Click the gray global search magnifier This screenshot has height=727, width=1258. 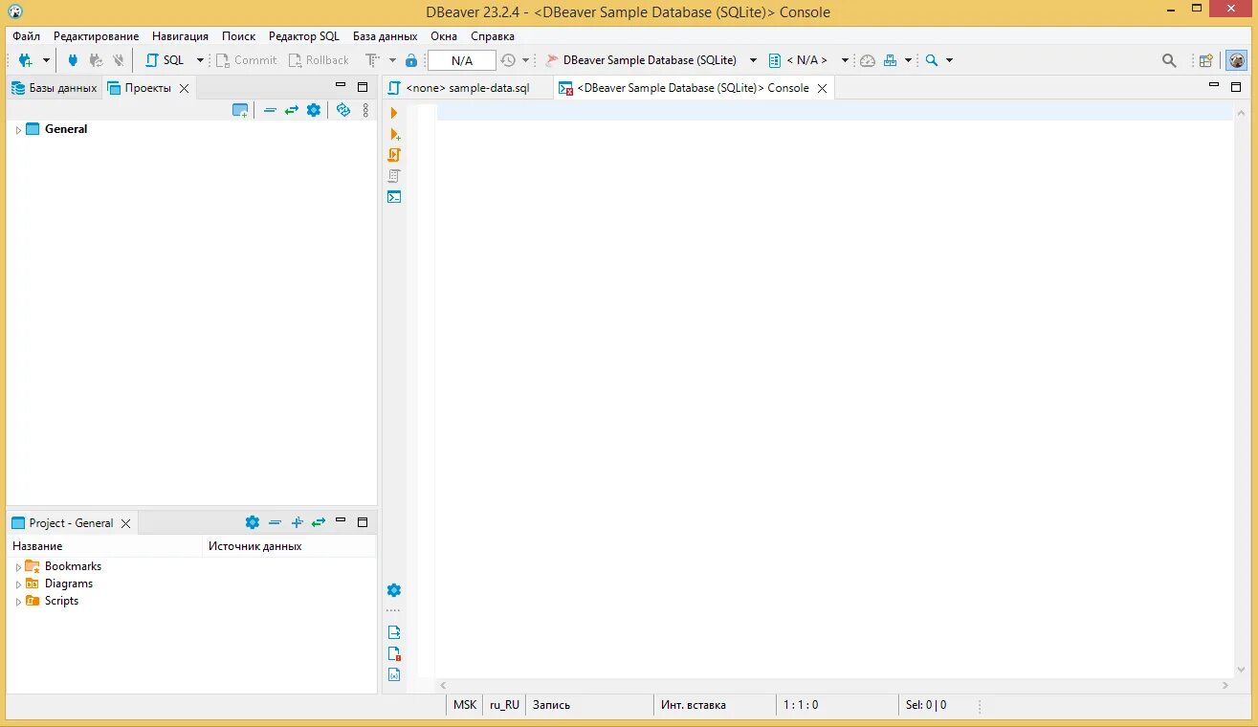[x=1169, y=60]
